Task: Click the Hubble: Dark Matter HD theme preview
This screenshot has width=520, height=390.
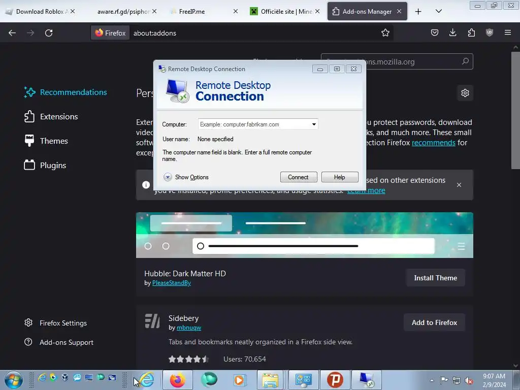Action: (305, 235)
